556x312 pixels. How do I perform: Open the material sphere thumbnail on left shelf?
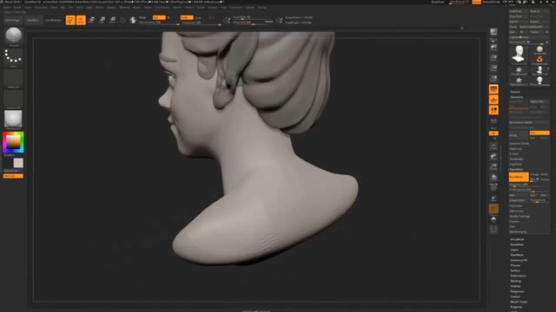pyautogui.click(x=13, y=120)
